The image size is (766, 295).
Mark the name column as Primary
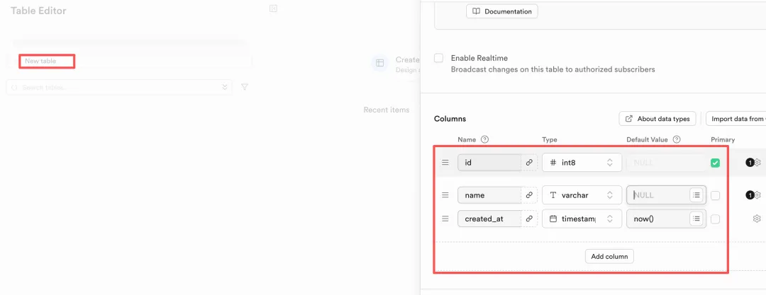pos(715,195)
